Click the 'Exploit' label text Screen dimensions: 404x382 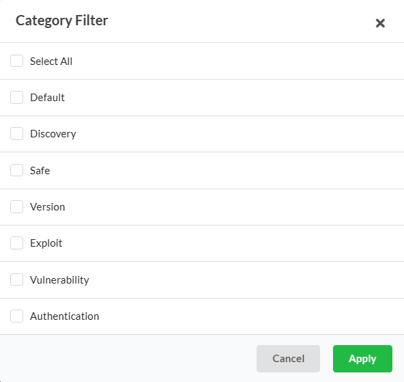click(46, 243)
